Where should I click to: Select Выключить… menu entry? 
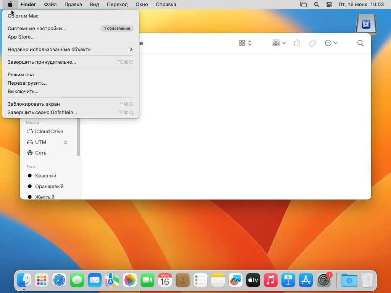(71, 92)
